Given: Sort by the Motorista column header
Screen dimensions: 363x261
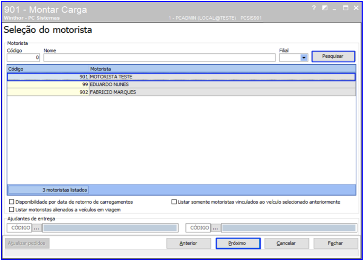Looking at the screenshot, I should pyautogui.click(x=223, y=69).
